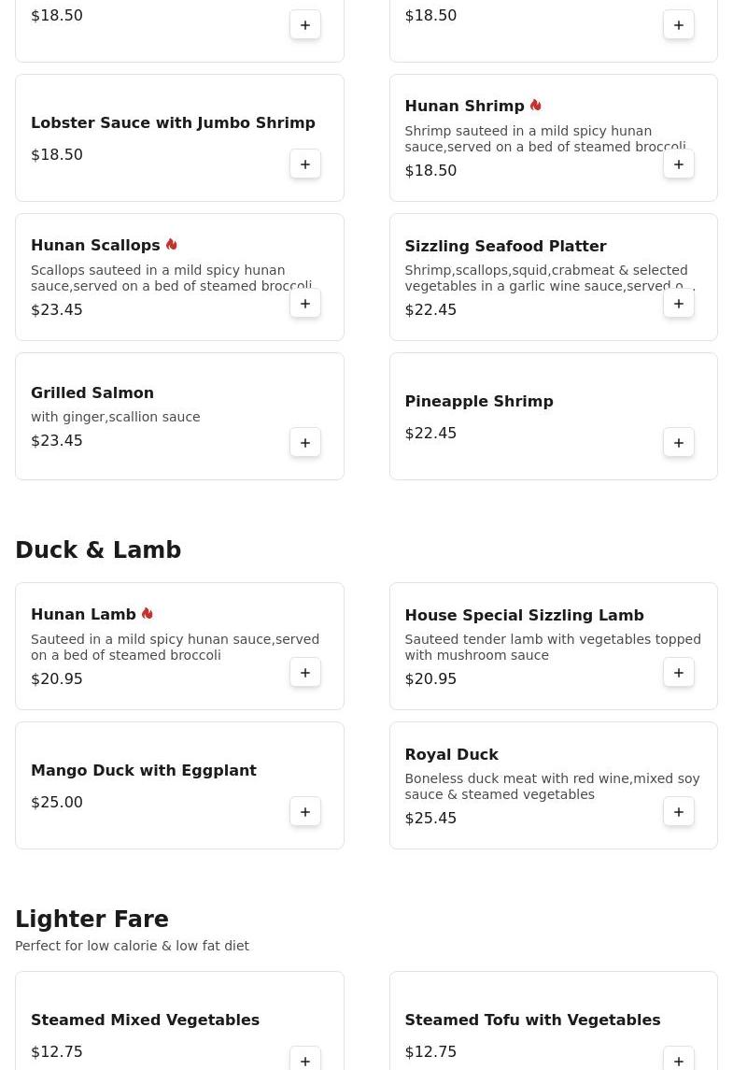Add Steamed Tofu with Vegetables
The image size is (733, 1070).
pyautogui.click(x=679, y=1061)
